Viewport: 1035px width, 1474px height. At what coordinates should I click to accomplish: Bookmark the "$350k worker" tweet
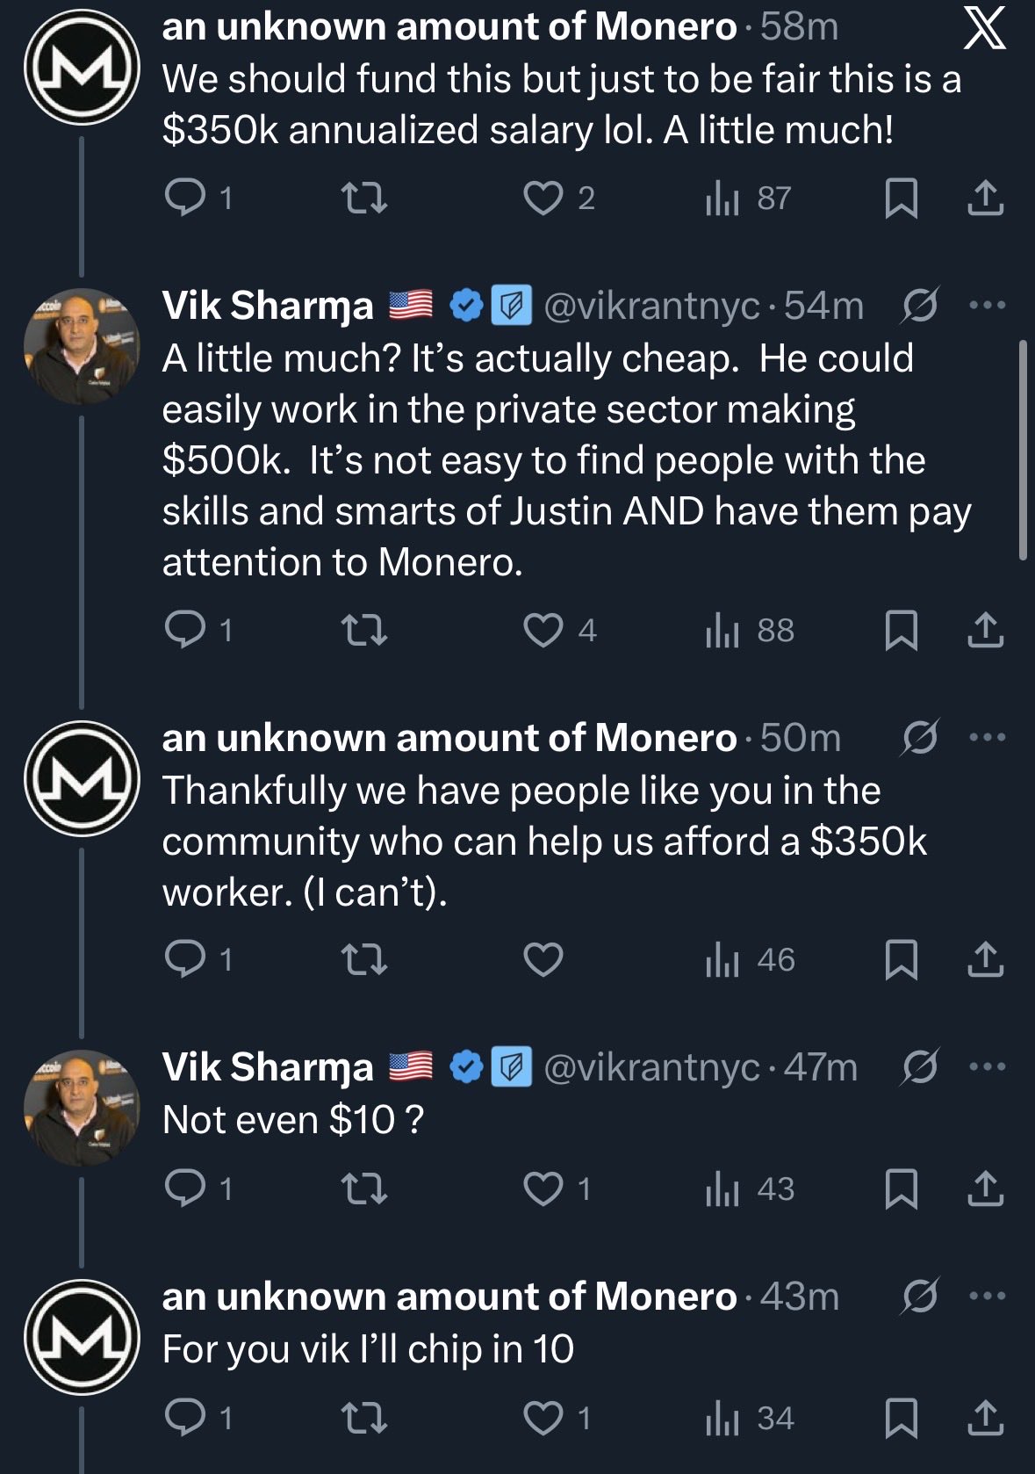click(x=901, y=959)
